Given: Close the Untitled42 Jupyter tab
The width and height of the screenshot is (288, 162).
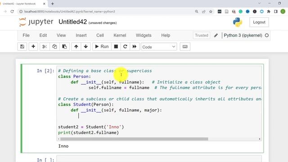Looking at the screenshot, I should point(44,4).
